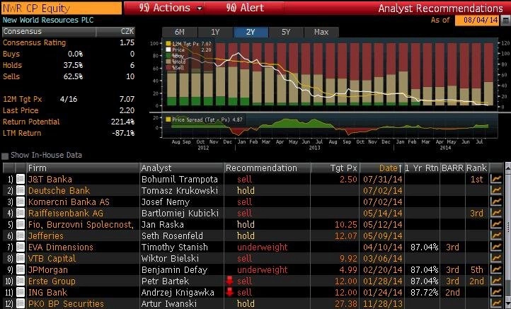Open document icon for Komercni Banka AS row
The image size is (511, 309).
21,202
